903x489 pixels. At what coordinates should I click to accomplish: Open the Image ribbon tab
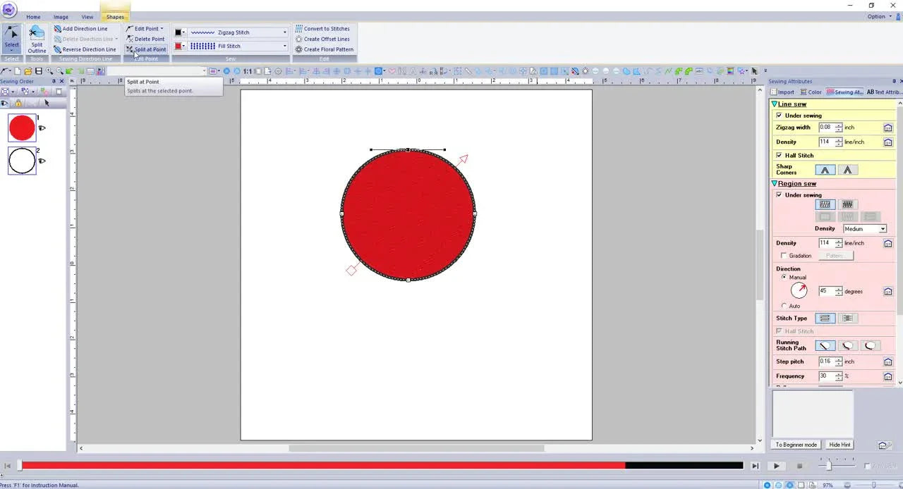pos(61,17)
